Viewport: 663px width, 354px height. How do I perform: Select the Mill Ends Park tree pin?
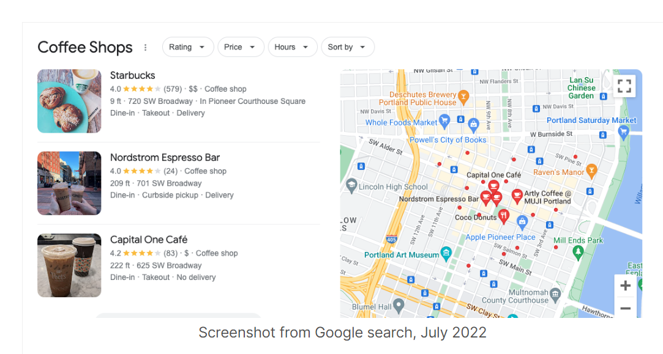578,253
